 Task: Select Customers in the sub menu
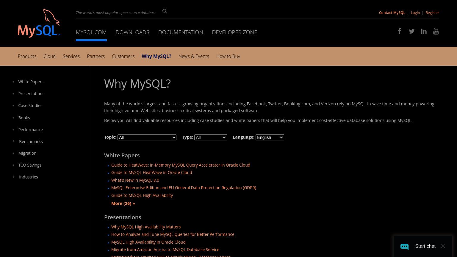[x=123, y=56]
